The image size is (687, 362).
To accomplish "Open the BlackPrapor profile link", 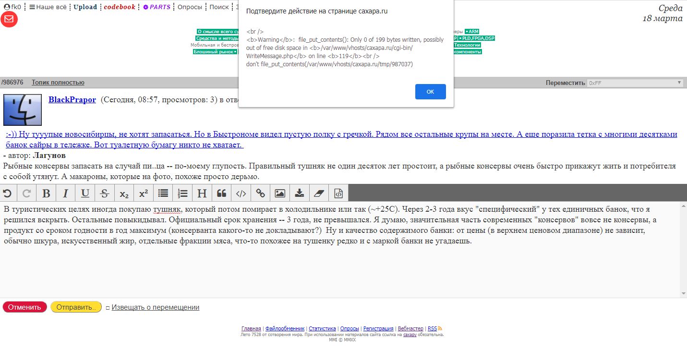I will [x=72, y=100].
